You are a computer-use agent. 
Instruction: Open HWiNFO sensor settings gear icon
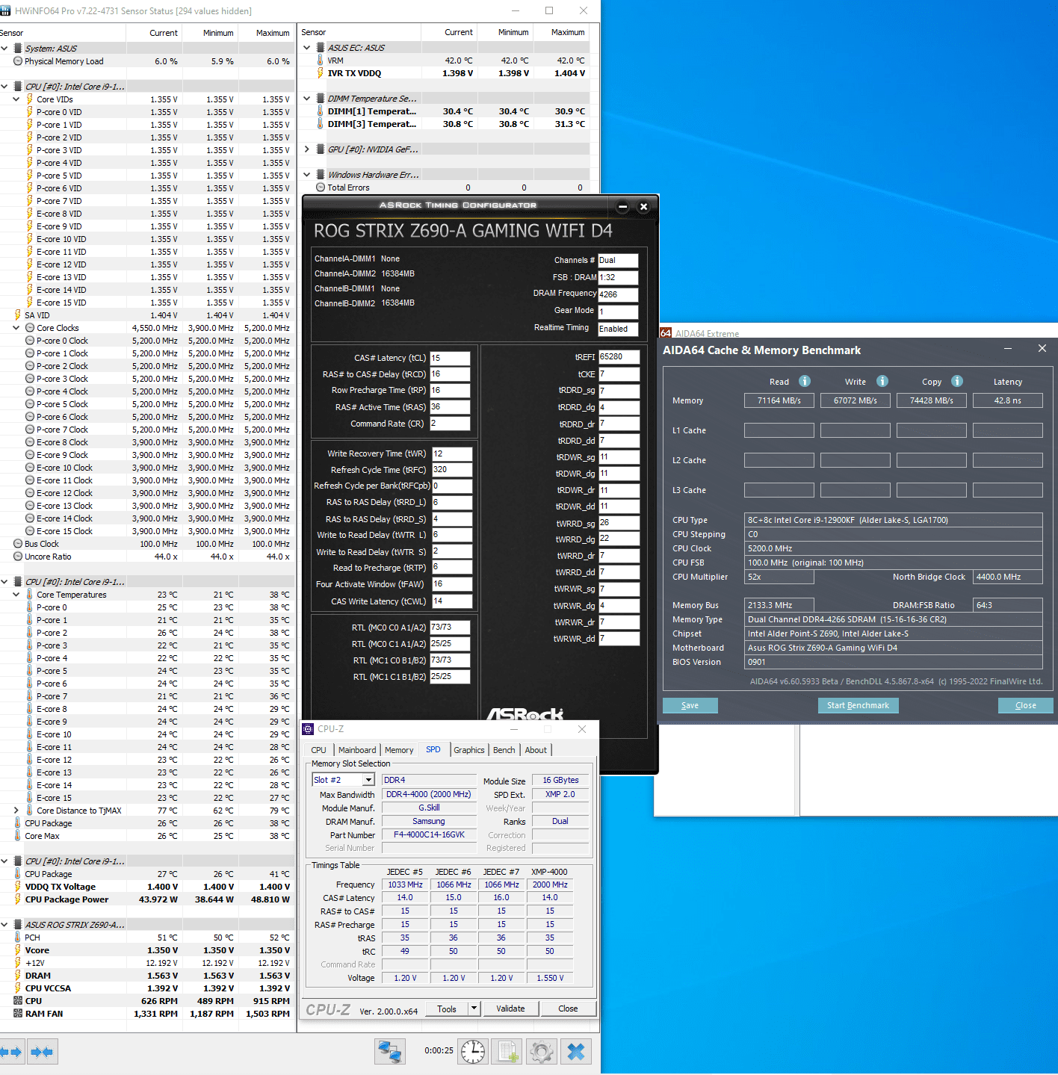pos(542,1052)
